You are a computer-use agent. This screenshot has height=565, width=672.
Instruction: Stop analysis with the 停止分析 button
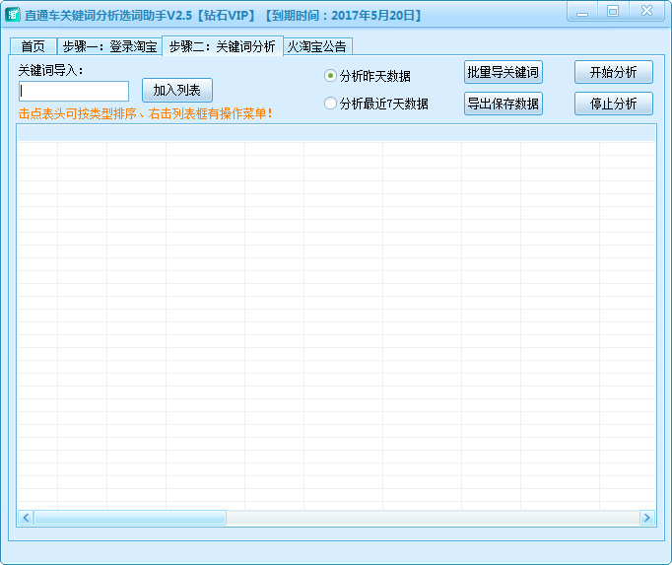click(613, 104)
